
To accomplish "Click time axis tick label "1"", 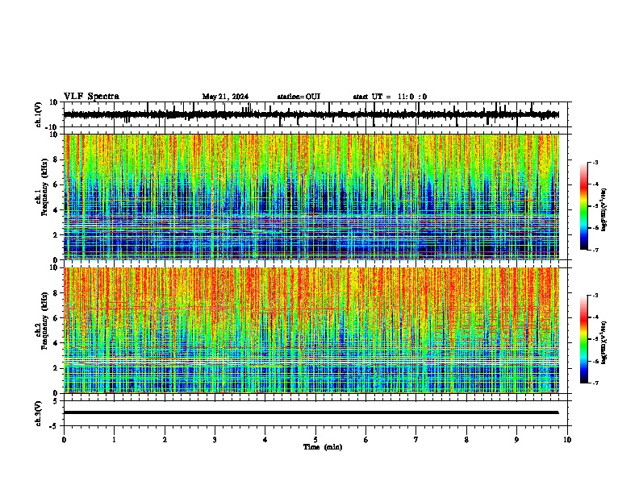I will [115, 440].
